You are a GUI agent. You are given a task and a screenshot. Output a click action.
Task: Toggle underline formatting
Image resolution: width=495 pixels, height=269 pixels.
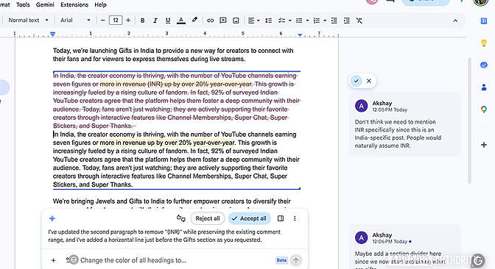[168, 21]
